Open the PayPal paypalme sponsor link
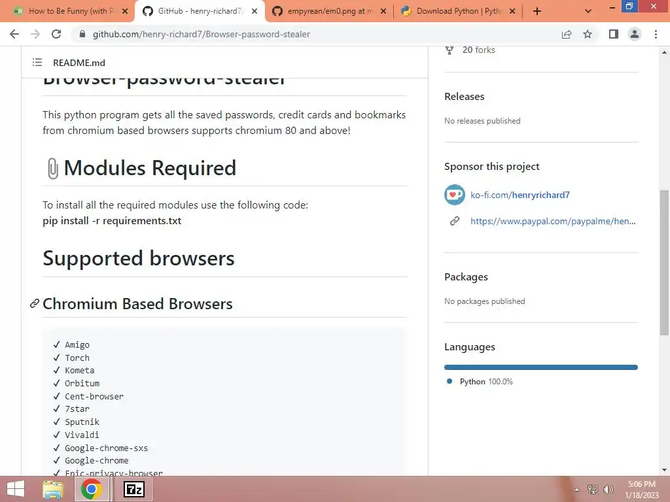This screenshot has height=502, width=670. click(553, 221)
